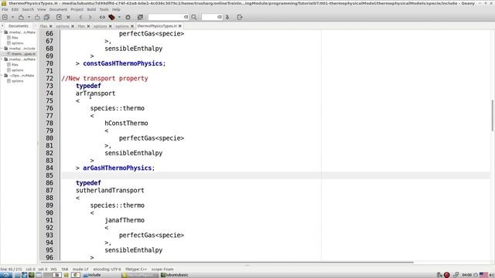This screenshot has width=495, height=278.
Task: Click the vertical editor scrollbar thumb
Action: point(492,115)
